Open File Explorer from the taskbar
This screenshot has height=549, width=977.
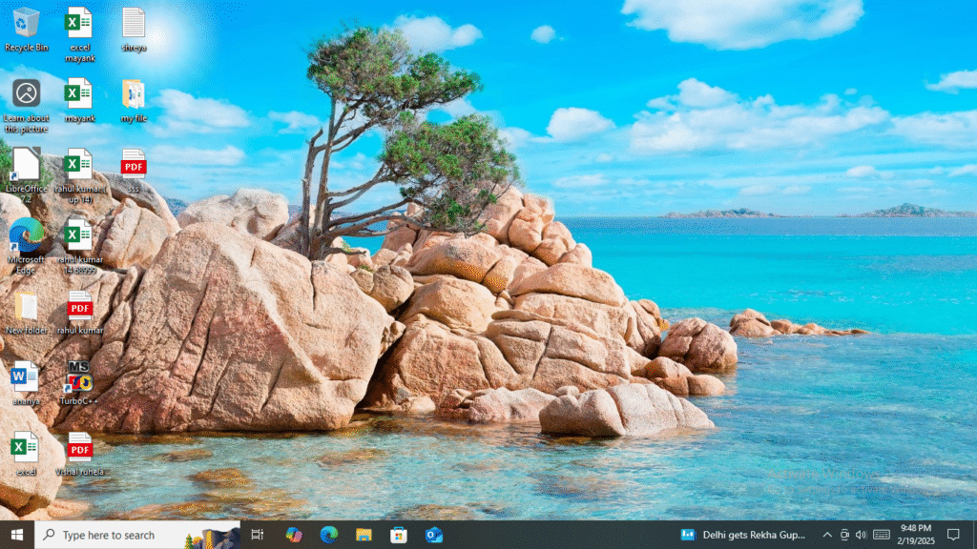pos(364,535)
